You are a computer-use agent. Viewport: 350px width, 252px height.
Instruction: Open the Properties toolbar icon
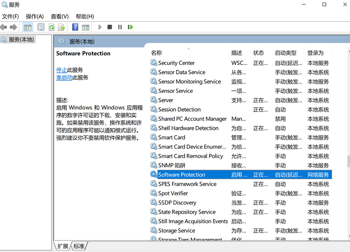click(41, 27)
